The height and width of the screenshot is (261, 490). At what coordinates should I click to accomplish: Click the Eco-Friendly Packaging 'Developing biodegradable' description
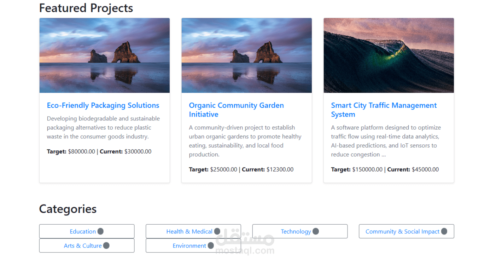103,127
